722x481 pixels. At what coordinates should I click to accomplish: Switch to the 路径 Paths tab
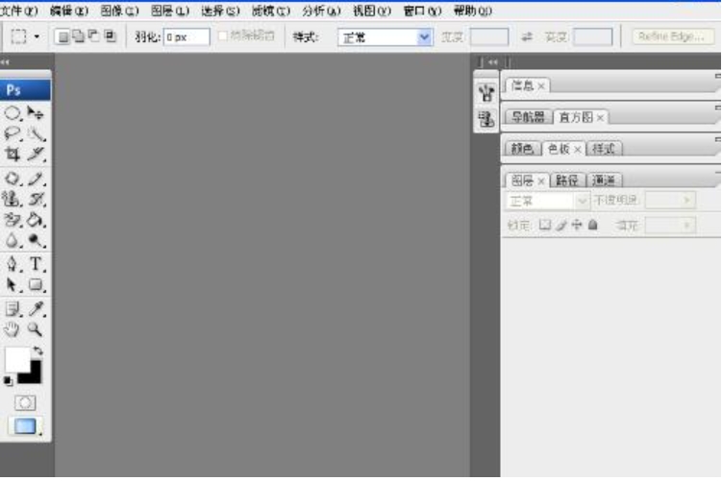567,180
